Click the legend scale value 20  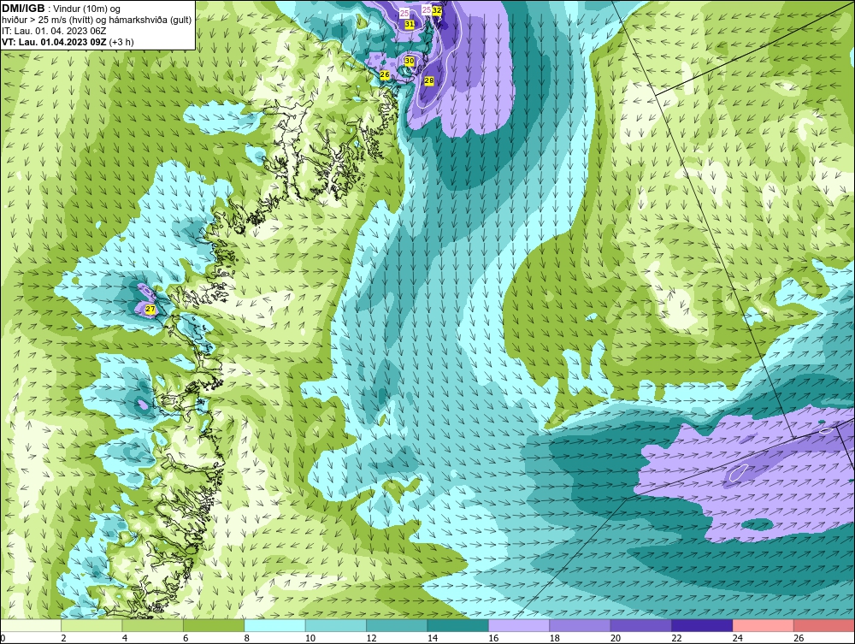tap(616, 638)
